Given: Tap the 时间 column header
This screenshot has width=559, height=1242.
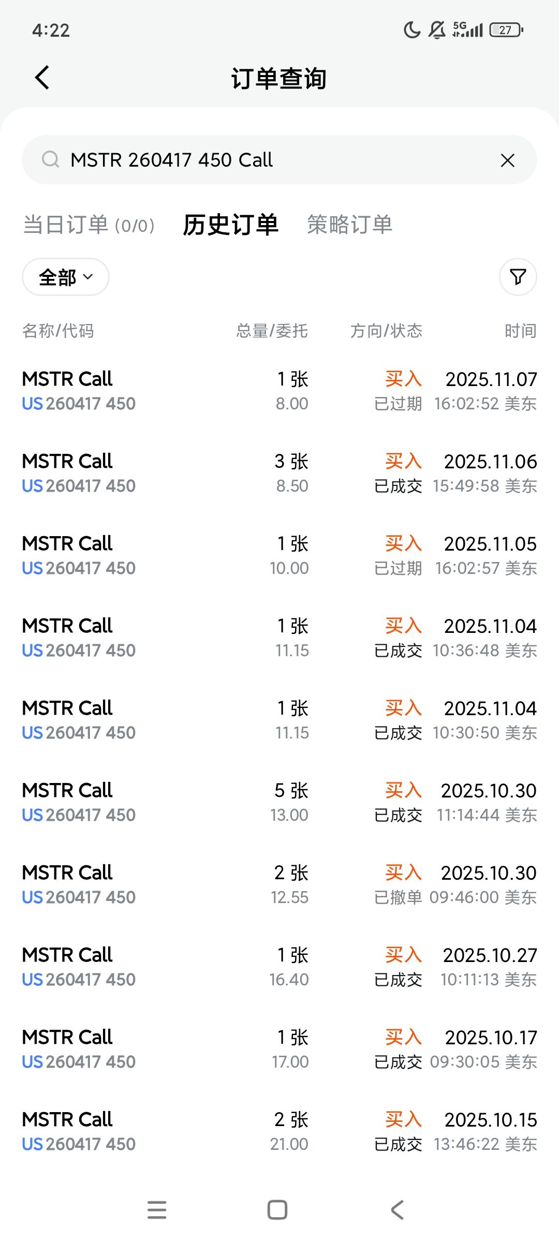Looking at the screenshot, I should tap(521, 331).
